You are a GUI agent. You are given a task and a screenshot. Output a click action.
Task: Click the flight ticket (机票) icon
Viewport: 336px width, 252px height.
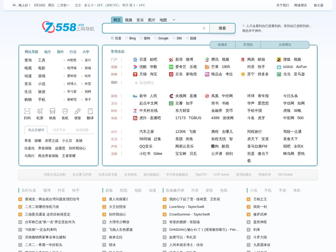tap(40, 112)
